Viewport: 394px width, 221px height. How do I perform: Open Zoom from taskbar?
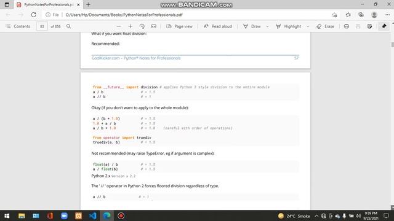point(64,215)
